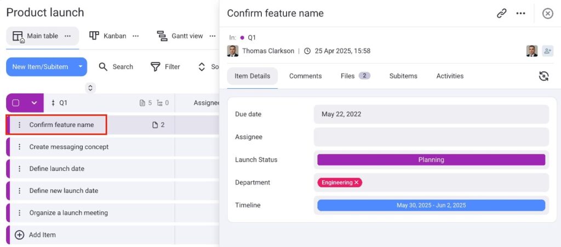Click the refresh sync icon beside tabs
This screenshot has width=561, height=247.
click(543, 76)
